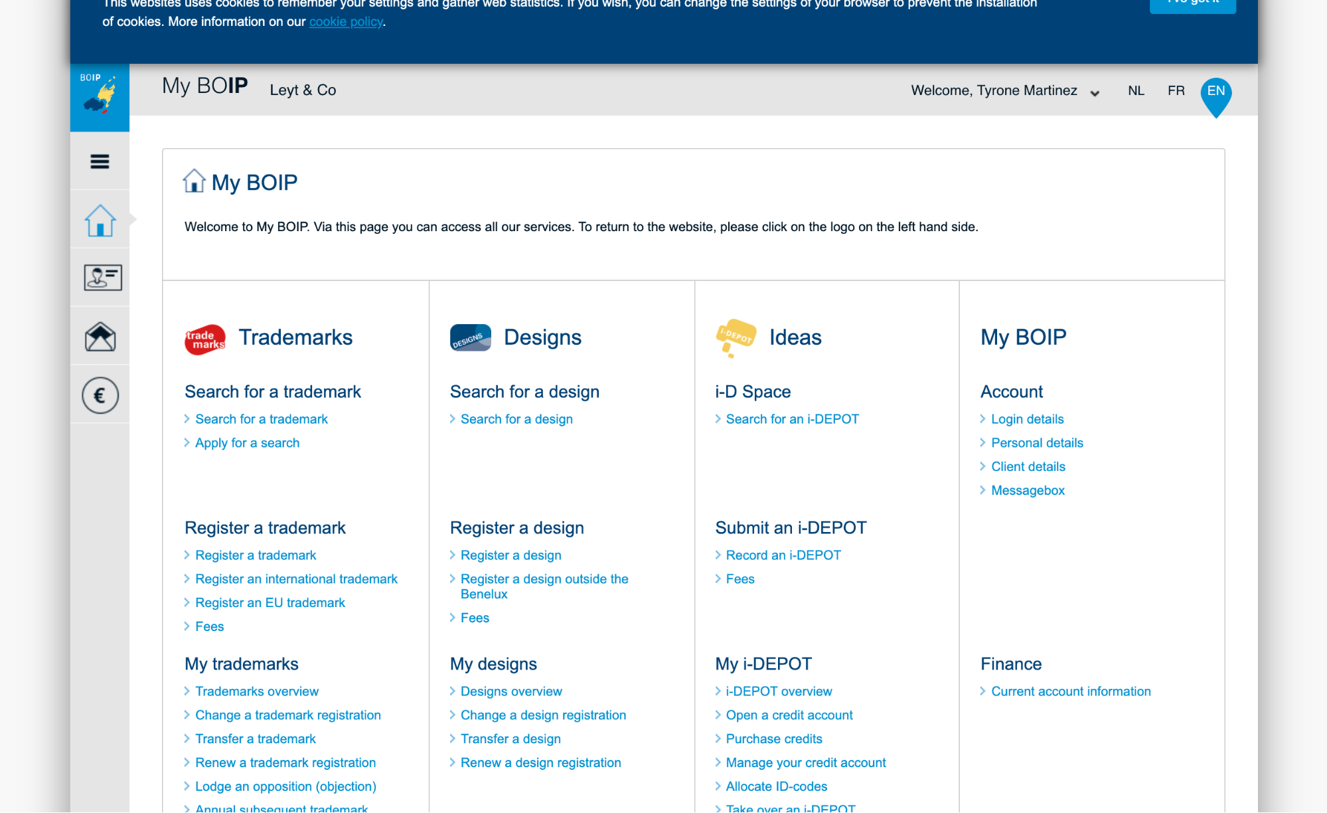Open the account card icon in sidebar

(x=102, y=277)
